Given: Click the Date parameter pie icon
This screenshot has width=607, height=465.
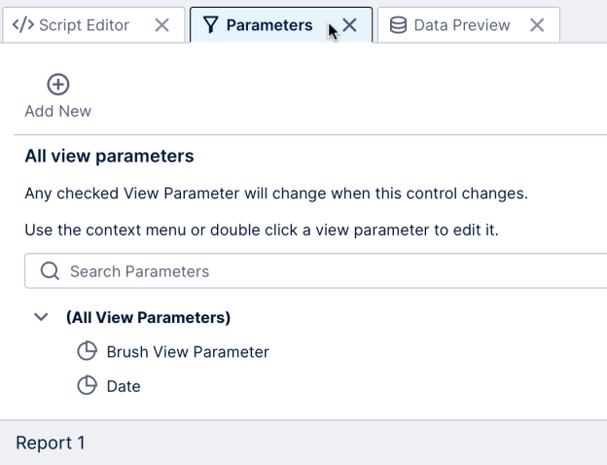Looking at the screenshot, I should pos(87,386).
